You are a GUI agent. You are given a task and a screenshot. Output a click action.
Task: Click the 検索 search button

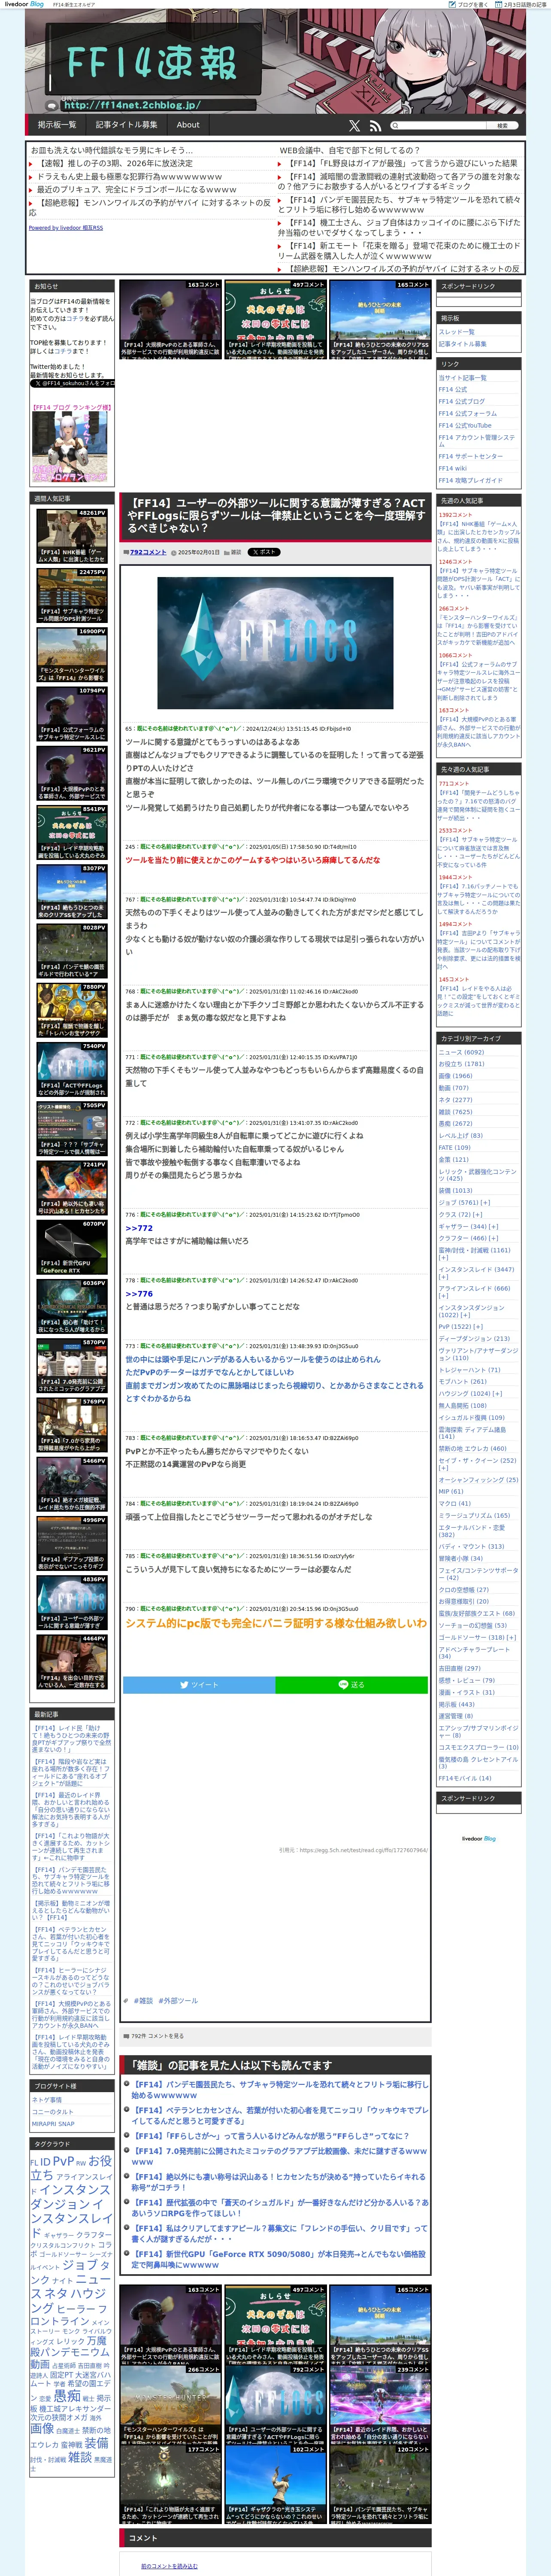pos(502,126)
